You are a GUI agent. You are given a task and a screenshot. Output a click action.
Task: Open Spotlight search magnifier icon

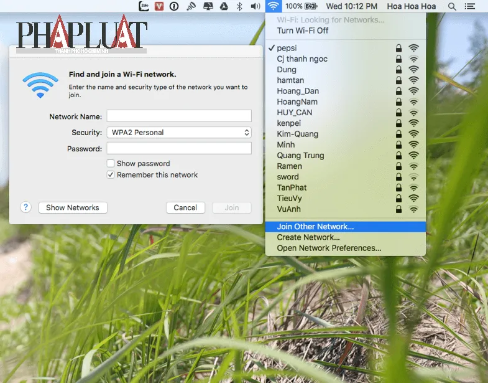coord(452,6)
